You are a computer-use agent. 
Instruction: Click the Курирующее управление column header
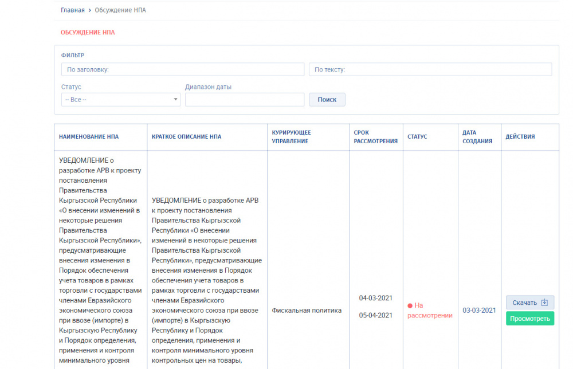tap(291, 137)
